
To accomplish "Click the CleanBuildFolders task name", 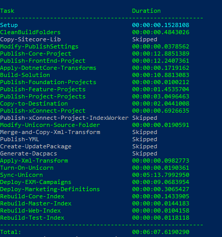I will (x=30, y=32).
